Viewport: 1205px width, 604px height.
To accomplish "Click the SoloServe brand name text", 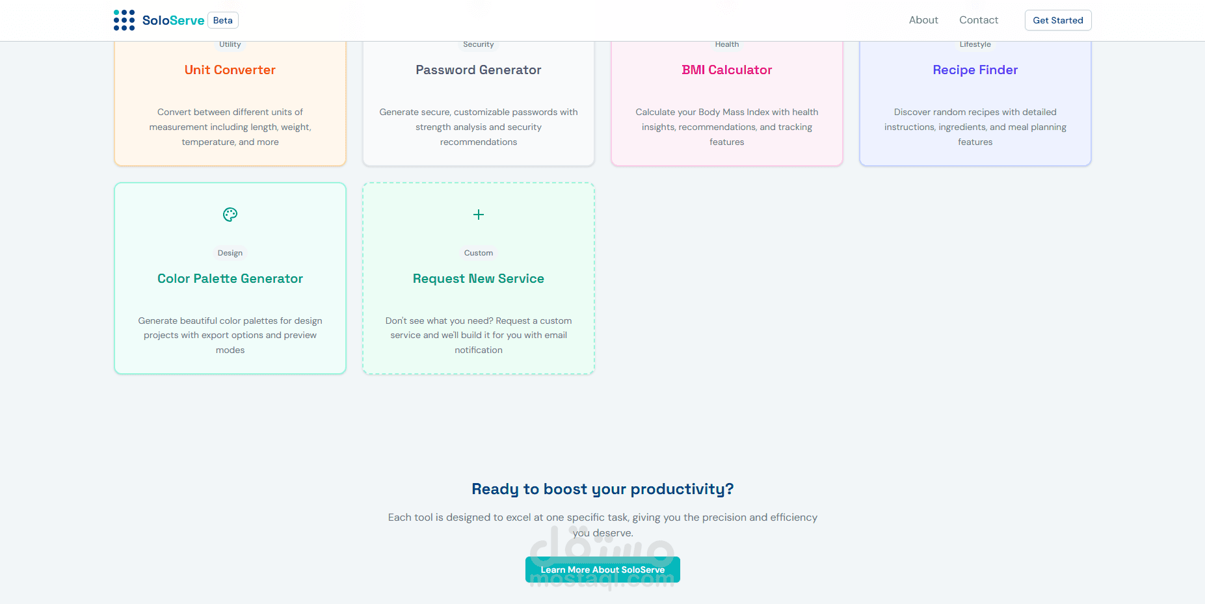I will 173,21.
